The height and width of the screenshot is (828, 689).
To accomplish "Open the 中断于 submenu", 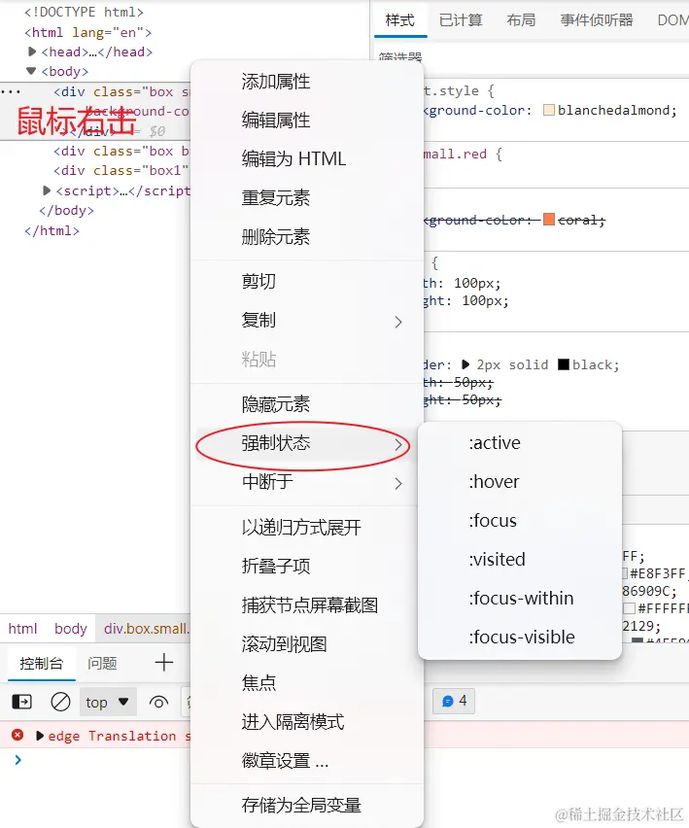I will click(307, 482).
